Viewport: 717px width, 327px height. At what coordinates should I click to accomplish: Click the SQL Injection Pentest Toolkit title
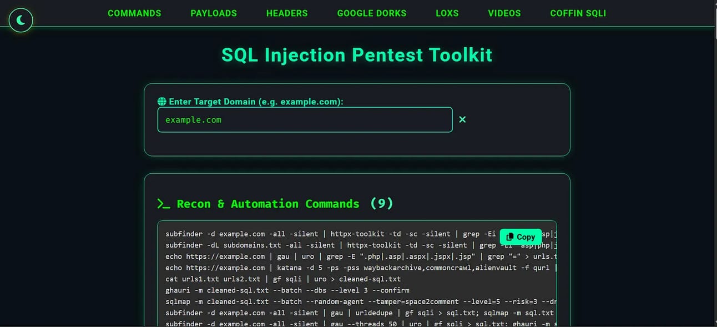coord(357,55)
